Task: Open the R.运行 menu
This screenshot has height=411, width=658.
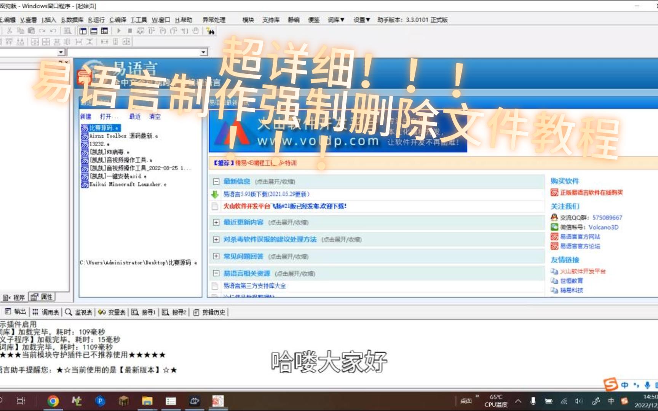Action: 96,20
